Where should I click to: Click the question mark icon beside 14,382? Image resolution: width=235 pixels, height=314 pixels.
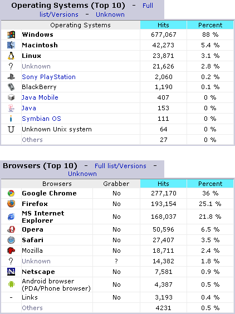pyautogui.click(x=11, y=261)
